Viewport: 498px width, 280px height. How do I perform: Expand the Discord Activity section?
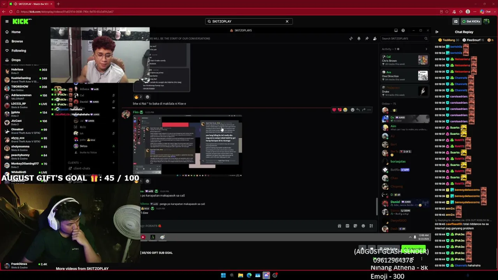point(426,49)
